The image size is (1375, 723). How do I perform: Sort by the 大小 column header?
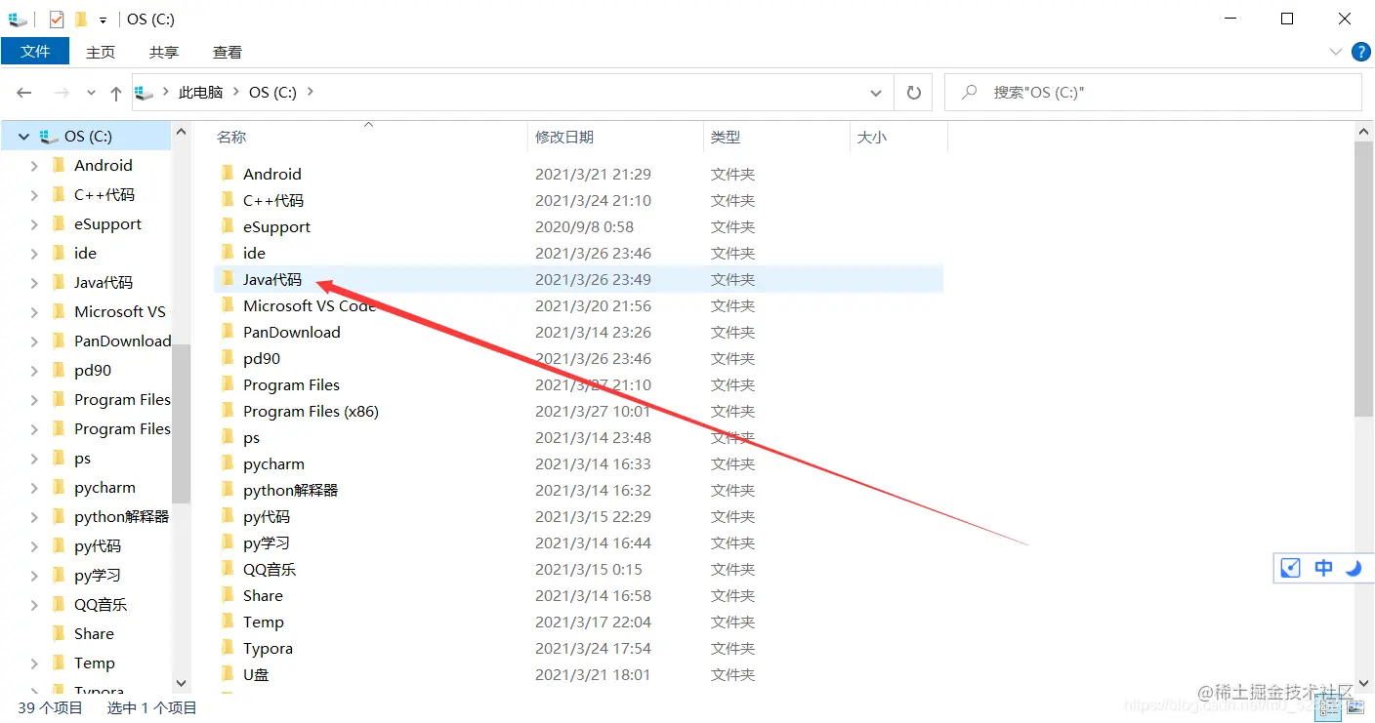pyautogui.click(x=872, y=138)
